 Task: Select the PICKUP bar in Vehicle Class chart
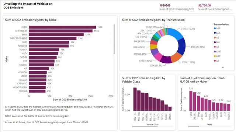(x=155, y=104)
